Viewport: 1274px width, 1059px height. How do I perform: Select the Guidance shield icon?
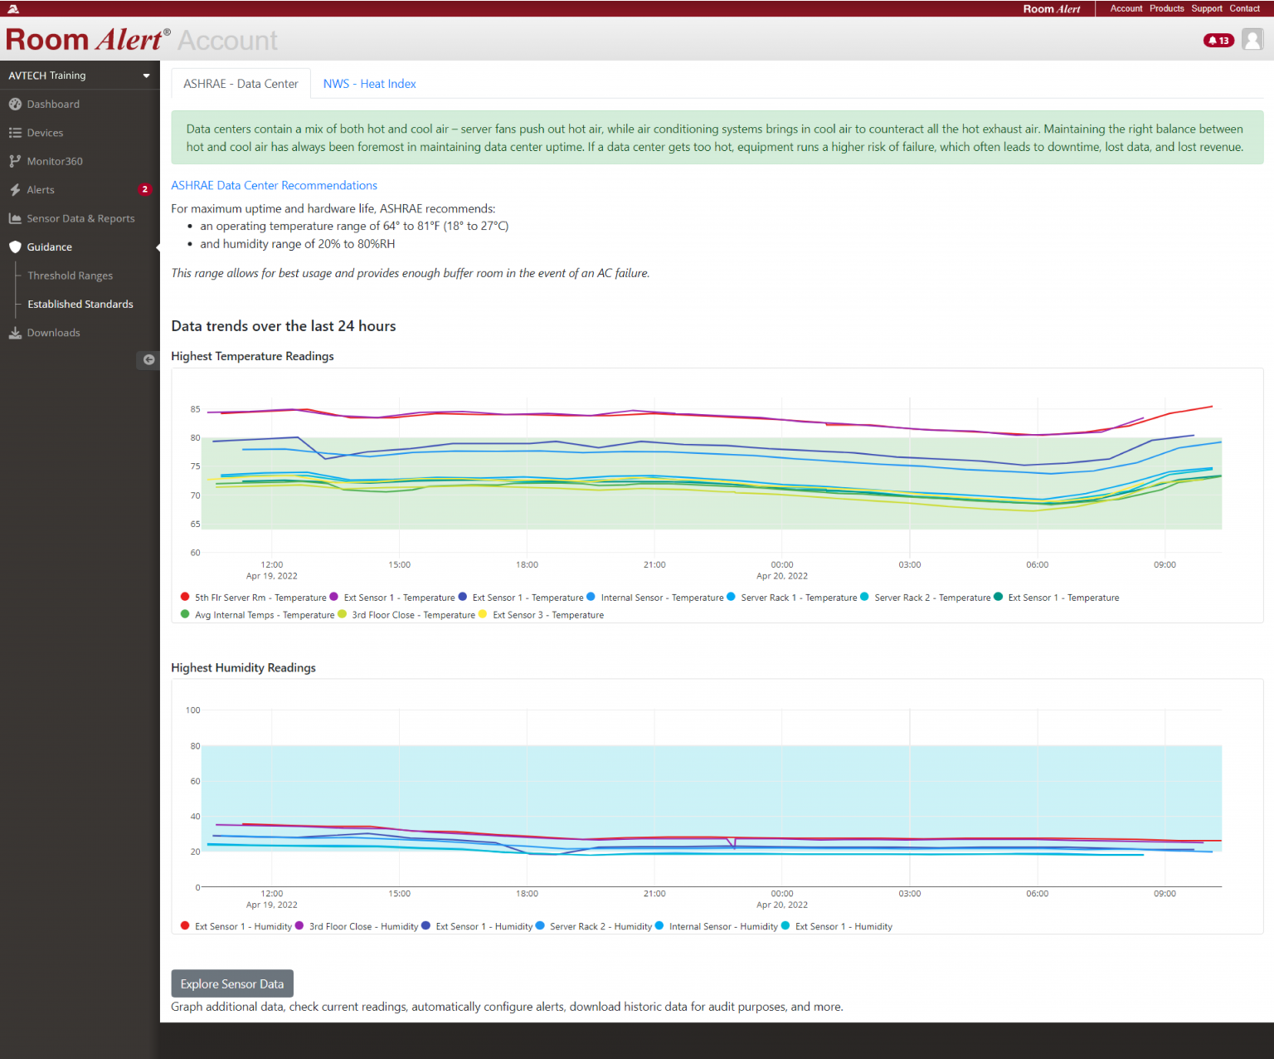tap(15, 246)
